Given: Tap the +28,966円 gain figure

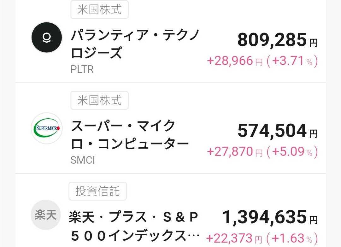Looking at the screenshot, I should coord(234,61).
